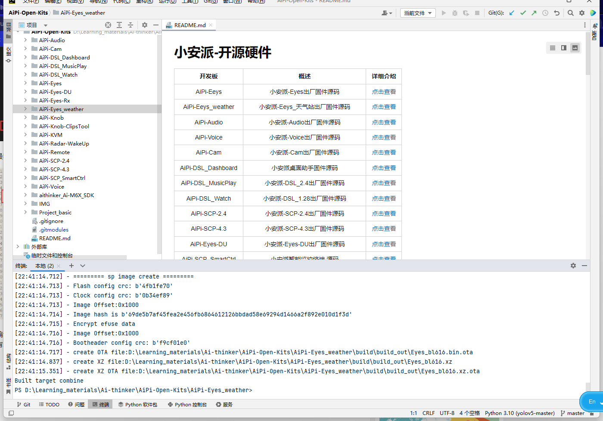Select README.md in project tree
603x421 pixels.
coord(55,238)
